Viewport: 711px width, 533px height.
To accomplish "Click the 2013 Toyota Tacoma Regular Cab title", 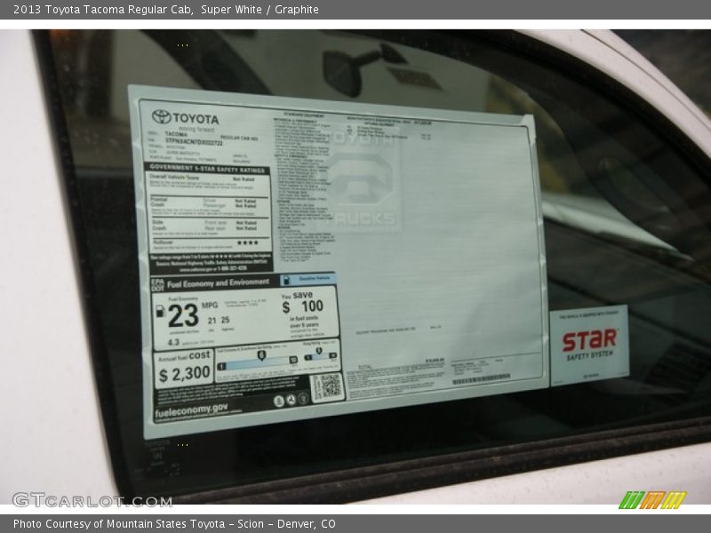I will click(165, 10).
